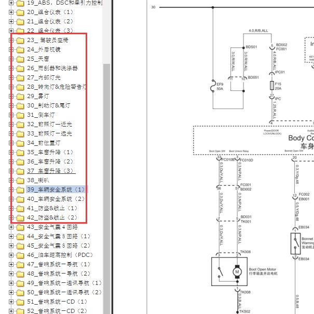
Task: Click folder icon of 35_车窗升降（1）
Action: [x=20, y=153]
